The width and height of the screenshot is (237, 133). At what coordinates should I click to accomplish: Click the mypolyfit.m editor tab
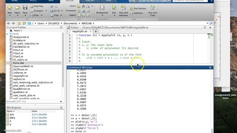click(x=80, y=31)
